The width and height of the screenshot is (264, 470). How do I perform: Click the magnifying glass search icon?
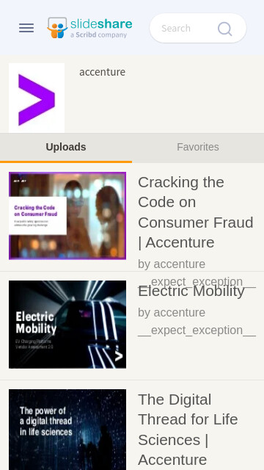225,29
